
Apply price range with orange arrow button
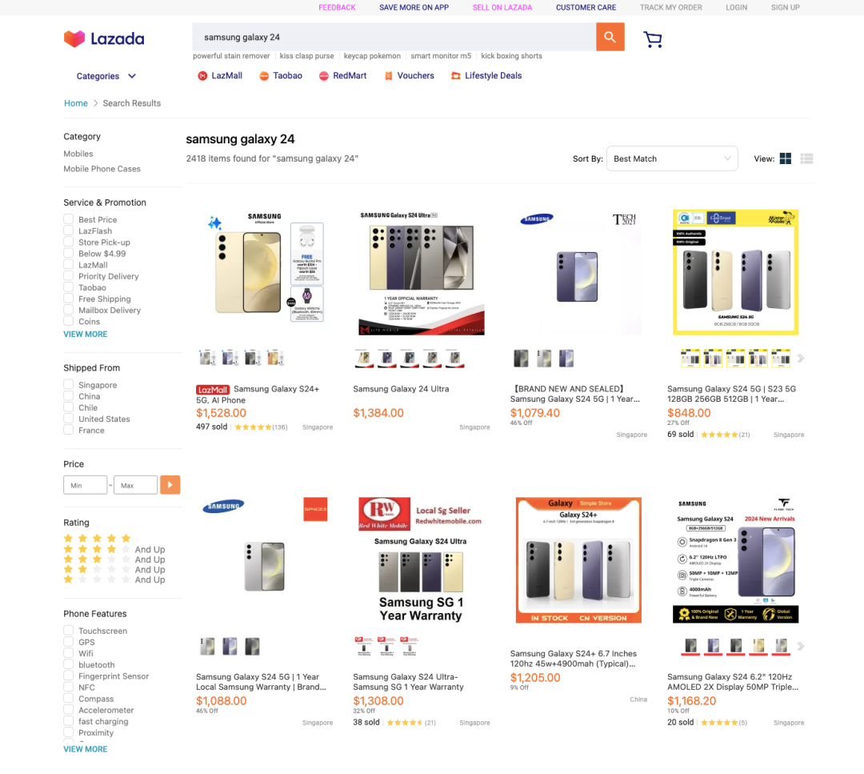click(170, 485)
